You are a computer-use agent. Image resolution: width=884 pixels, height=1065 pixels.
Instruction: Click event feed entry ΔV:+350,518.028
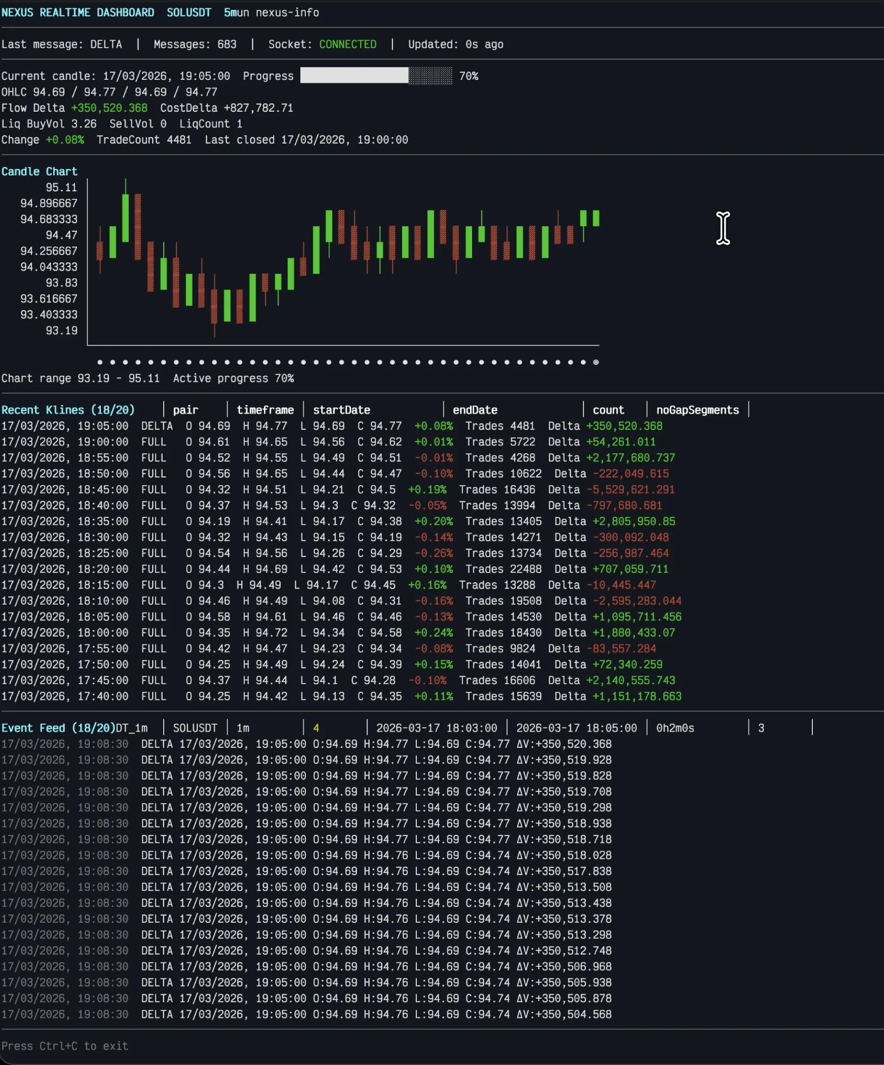pos(564,855)
